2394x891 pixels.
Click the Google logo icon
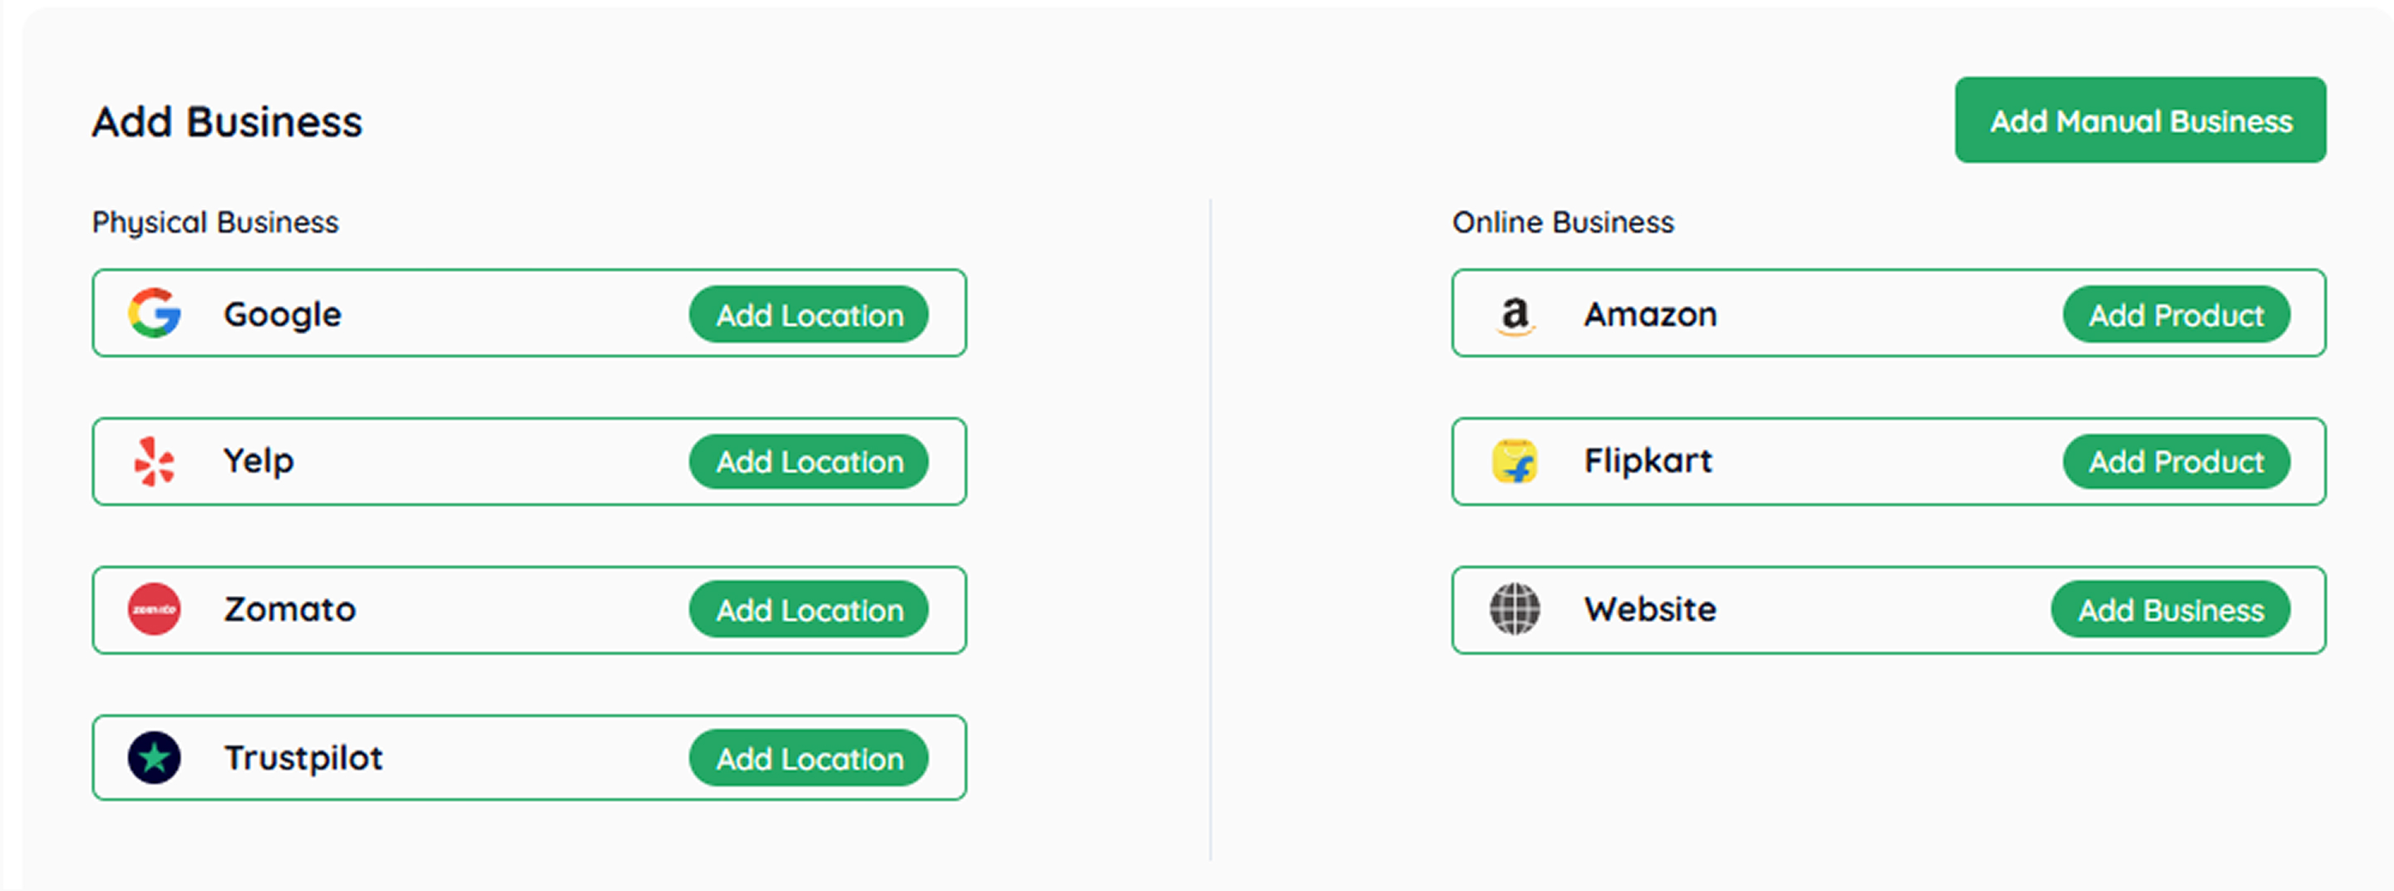click(155, 313)
